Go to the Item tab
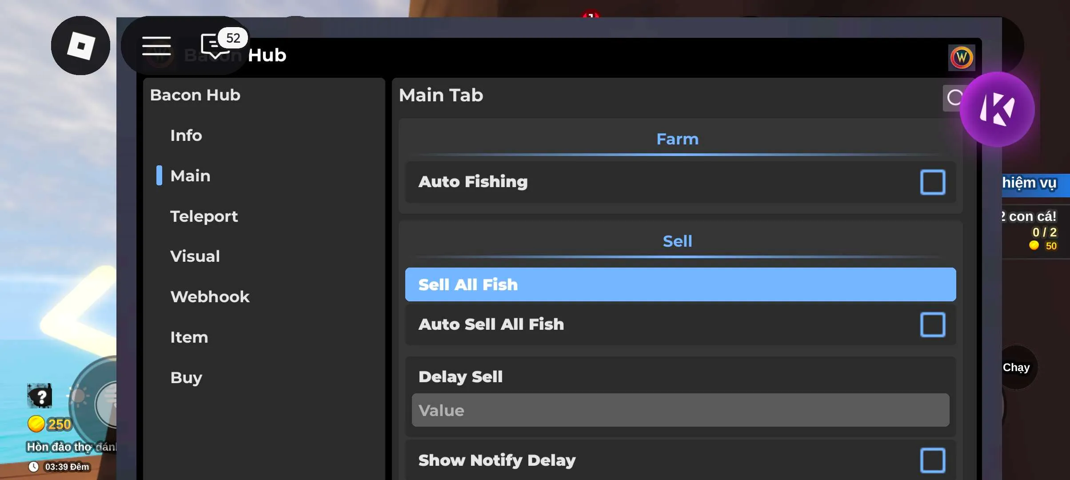Screen dimensions: 1070x480 tap(189, 337)
